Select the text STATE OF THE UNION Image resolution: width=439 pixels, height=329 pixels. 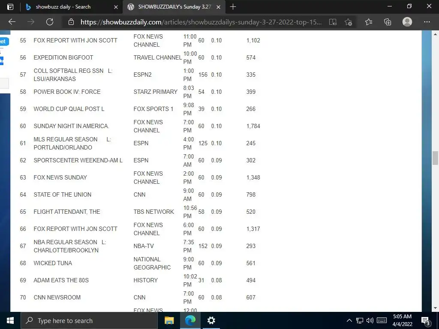click(63, 194)
